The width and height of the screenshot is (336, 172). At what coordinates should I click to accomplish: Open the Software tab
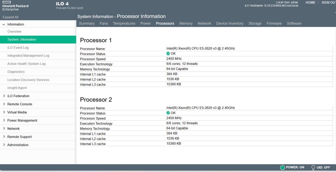(x=294, y=23)
